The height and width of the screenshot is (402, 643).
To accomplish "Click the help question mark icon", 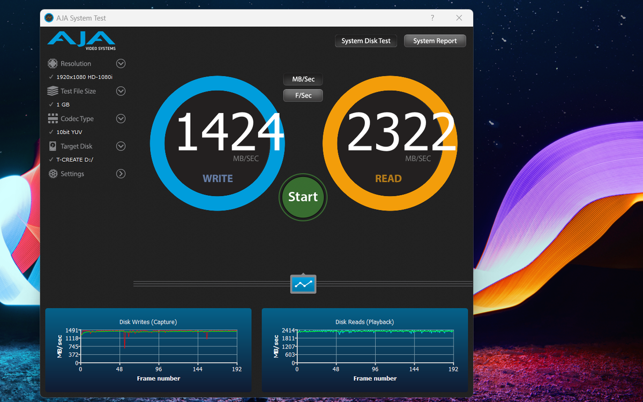I will point(432,18).
